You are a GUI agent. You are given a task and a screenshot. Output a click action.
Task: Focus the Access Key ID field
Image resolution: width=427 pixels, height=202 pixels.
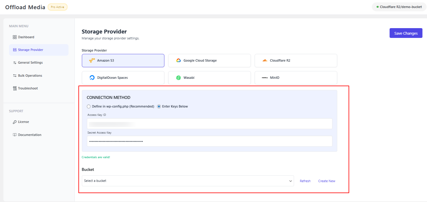pyautogui.click(x=210, y=124)
